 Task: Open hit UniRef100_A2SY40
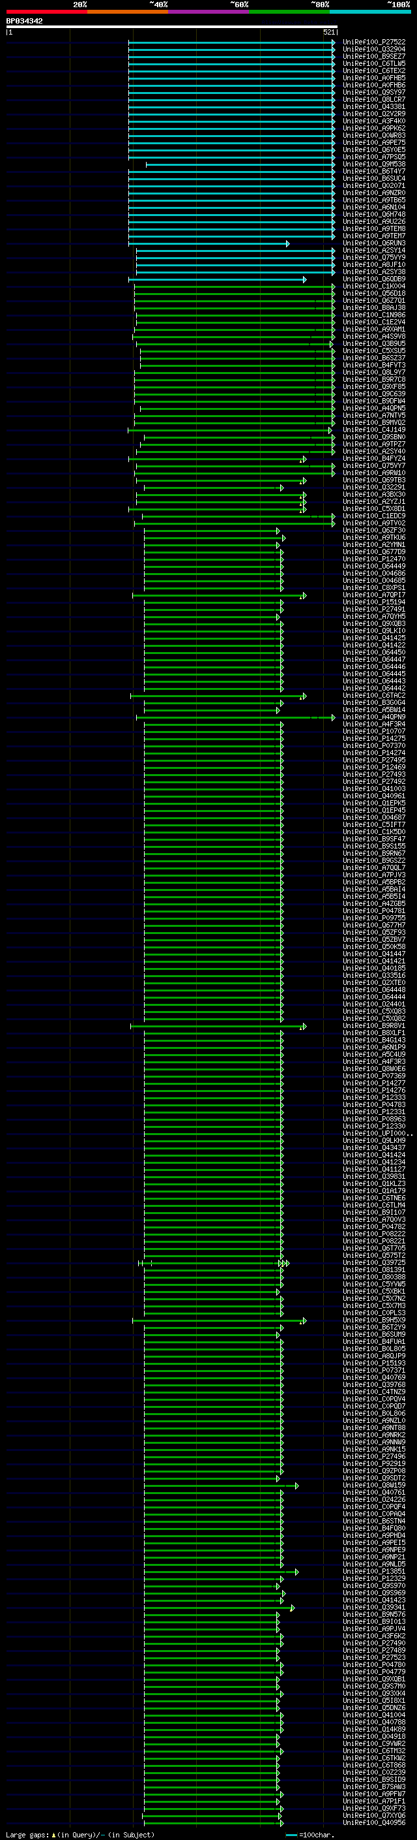click(x=373, y=452)
